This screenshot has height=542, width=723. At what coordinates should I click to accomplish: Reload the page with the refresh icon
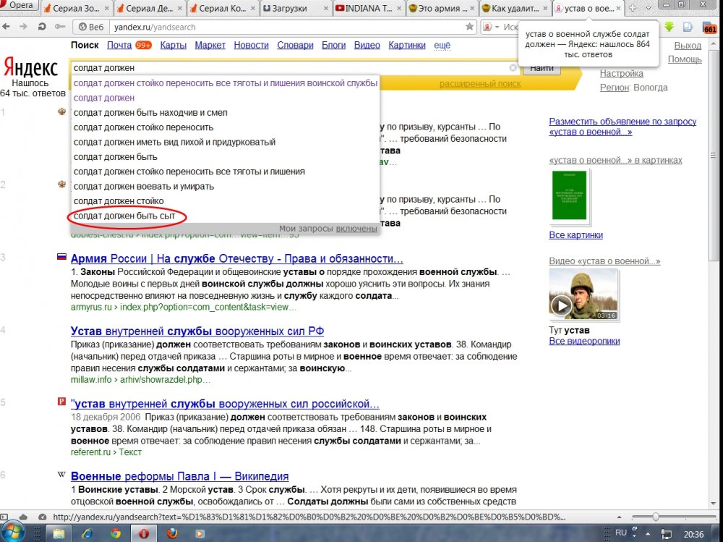coord(42,27)
